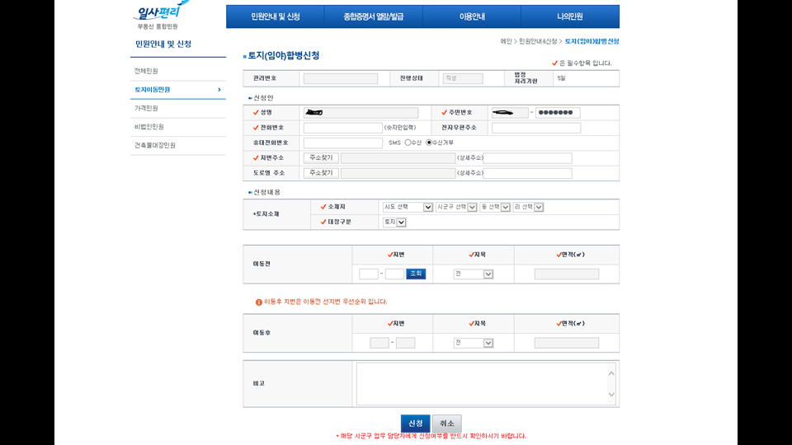The width and height of the screenshot is (792, 445).
Task: Click the 지번주소 address field
Action: point(398,158)
